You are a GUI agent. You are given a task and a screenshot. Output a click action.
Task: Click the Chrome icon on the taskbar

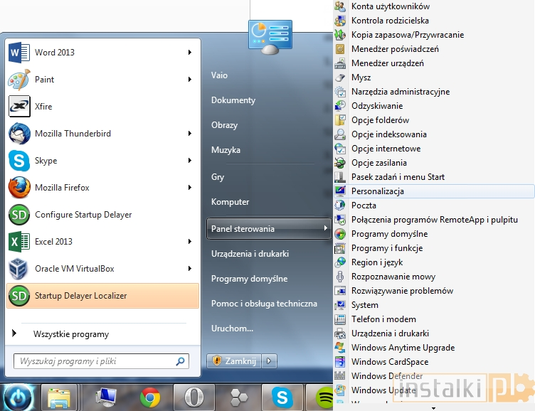click(x=150, y=396)
